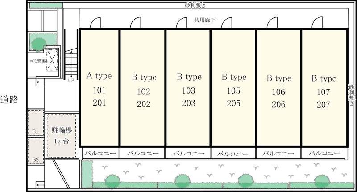Click the crossed box in the garbage area
Image resolution: width=357 pixels, height=192 pixels.
[x=52, y=60]
